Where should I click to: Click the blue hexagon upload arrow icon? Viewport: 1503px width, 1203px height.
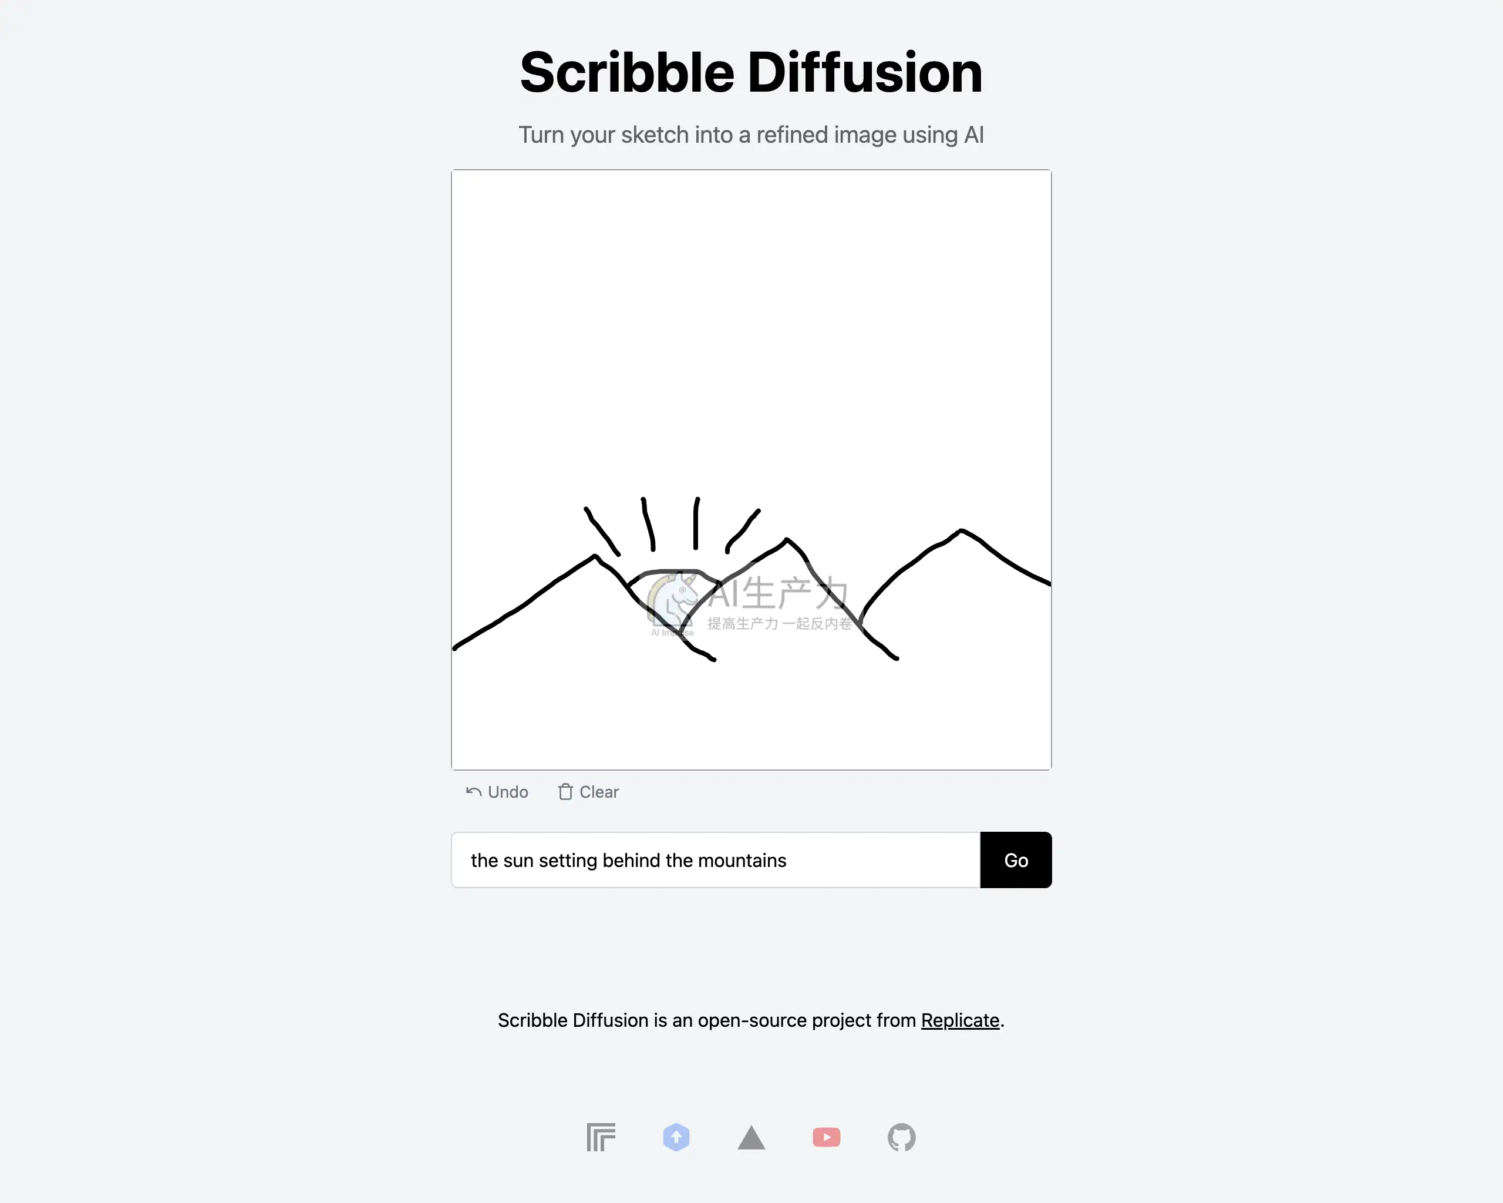click(x=676, y=1137)
